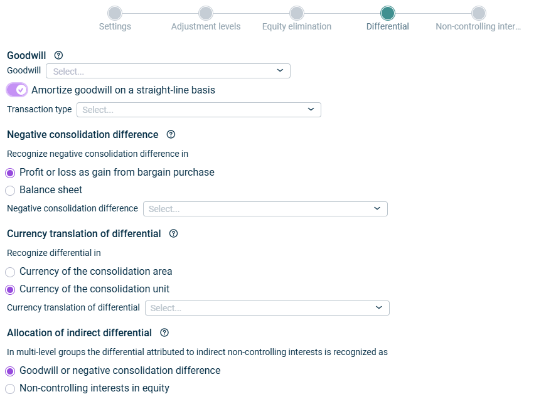This screenshot has height=404, width=556.
Task: Click the Settings step circle
Action: click(x=115, y=13)
